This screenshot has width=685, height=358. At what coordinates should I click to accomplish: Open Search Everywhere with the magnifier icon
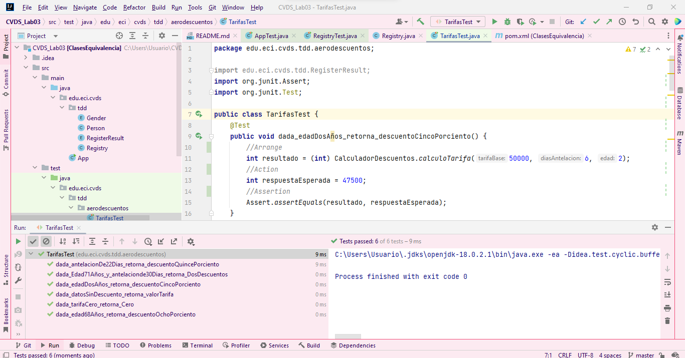[651, 21]
